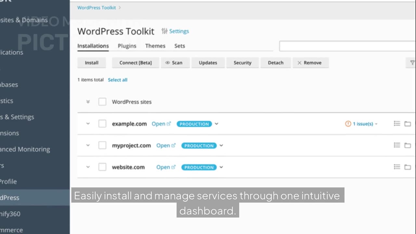Click the Detach button

click(x=276, y=63)
